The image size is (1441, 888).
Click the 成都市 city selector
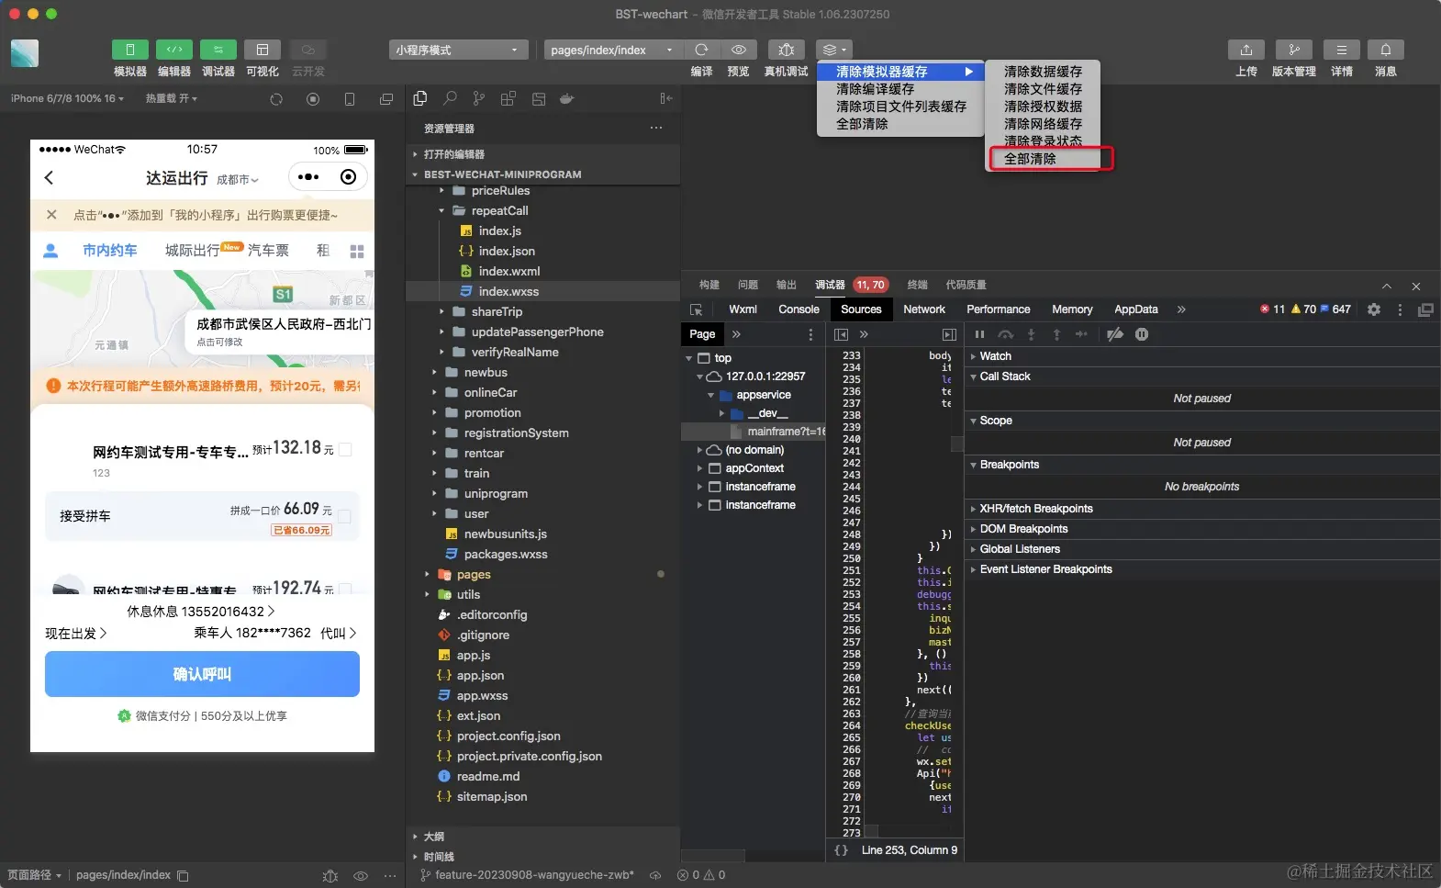238,179
